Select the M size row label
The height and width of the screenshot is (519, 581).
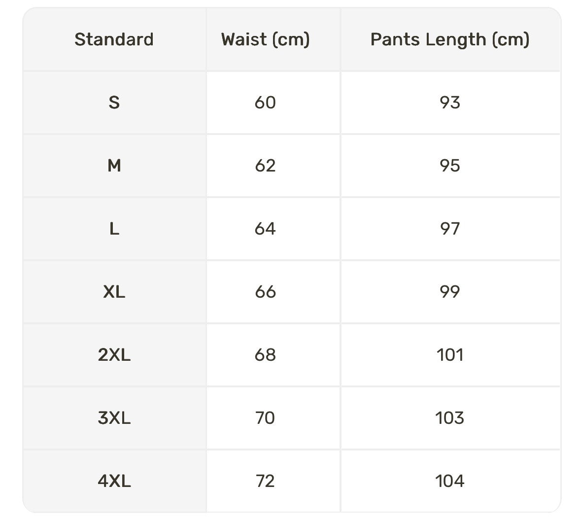[x=114, y=166]
